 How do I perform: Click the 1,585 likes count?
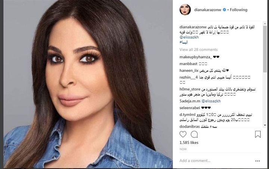coord(189,142)
